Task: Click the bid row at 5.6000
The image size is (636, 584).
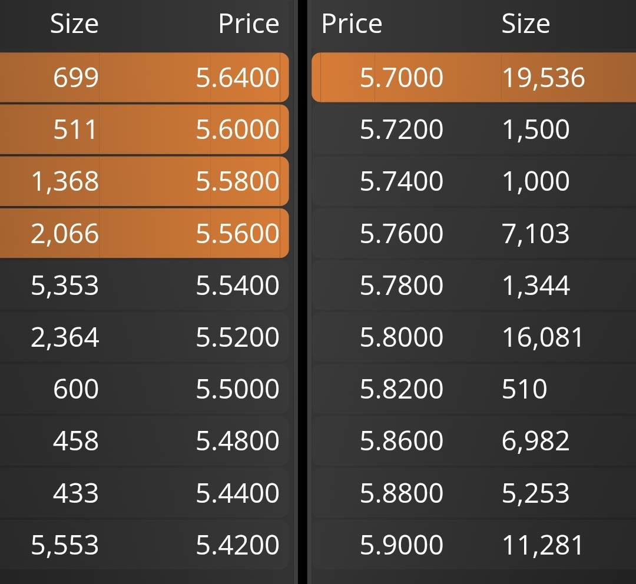Action: click(144, 129)
